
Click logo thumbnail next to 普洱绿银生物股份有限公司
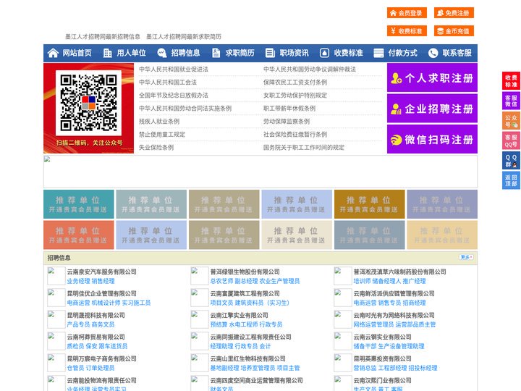point(200,276)
